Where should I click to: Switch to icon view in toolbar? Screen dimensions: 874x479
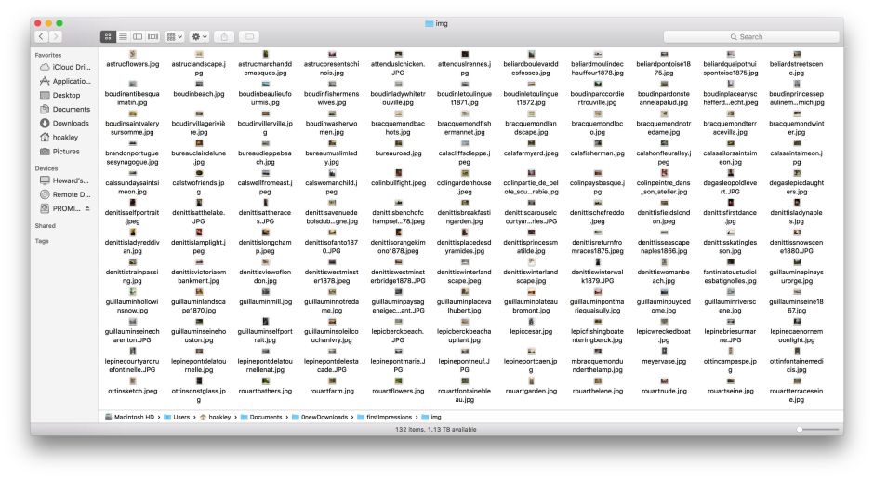coord(108,36)
